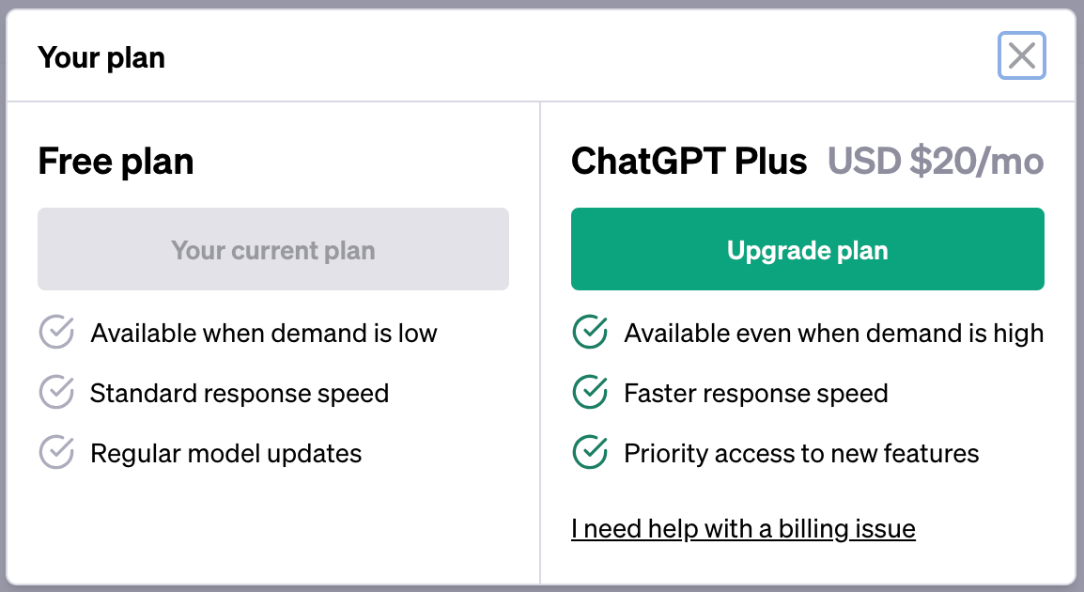Click checkmark icon beside Standard response speed

click(x=56, y=393)
